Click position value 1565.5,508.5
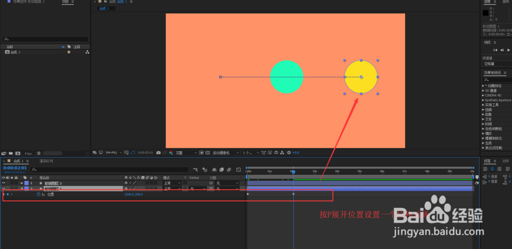 tap(134, 194)
